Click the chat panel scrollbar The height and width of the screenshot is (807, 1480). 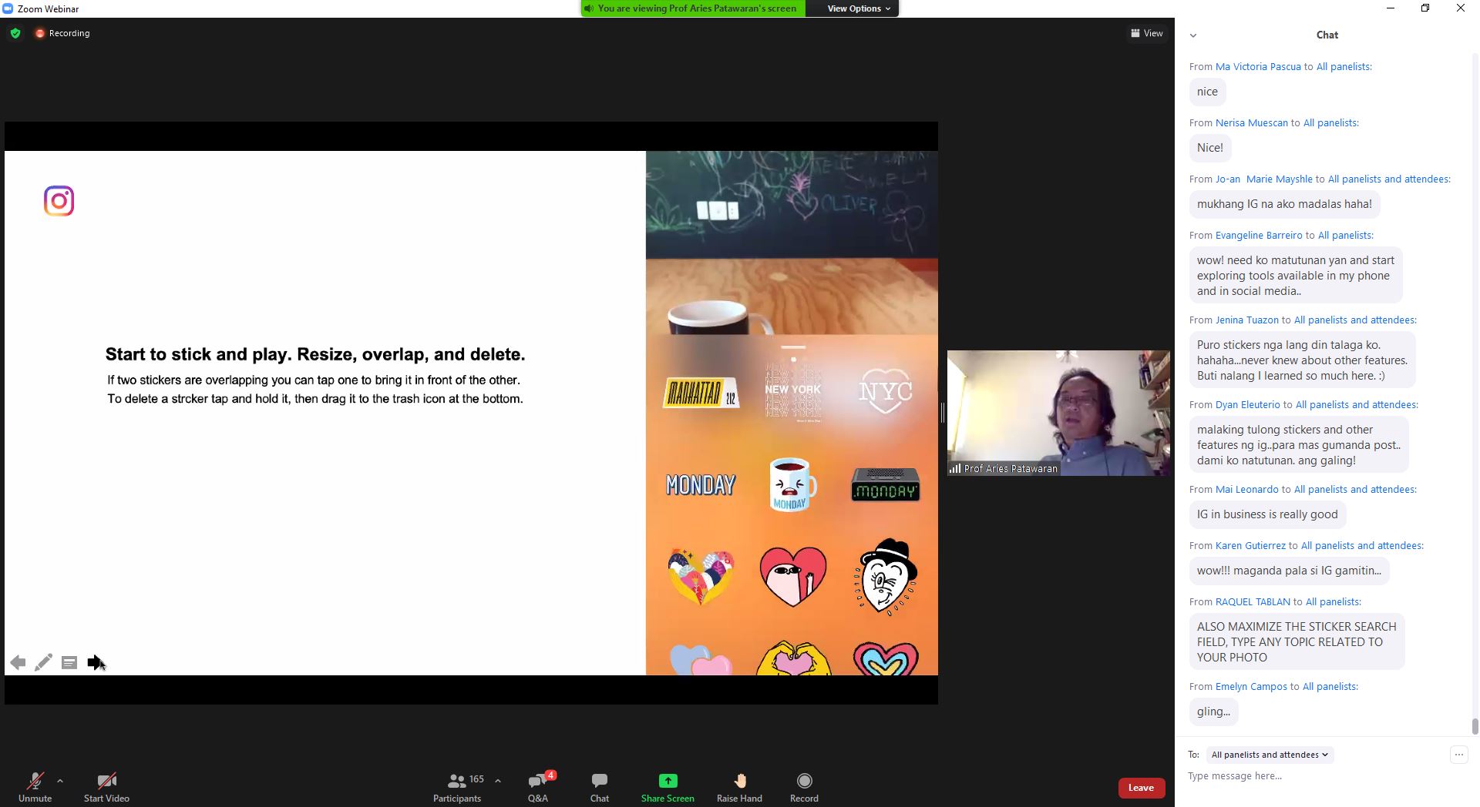pyautogui.click(x=1475, y=726)
